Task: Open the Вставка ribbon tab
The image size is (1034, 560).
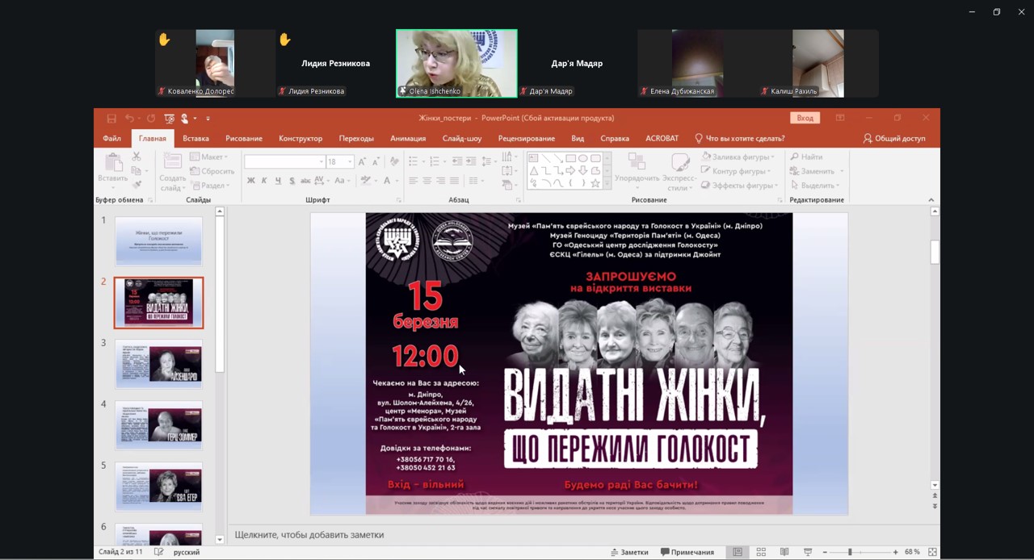Action: (195, 139)
